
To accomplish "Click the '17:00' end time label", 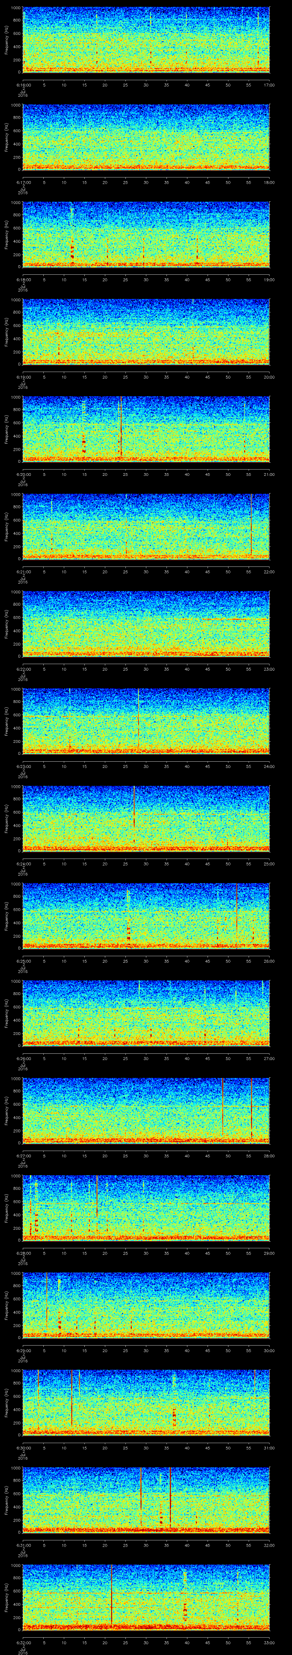I will (x=269, y=85).
